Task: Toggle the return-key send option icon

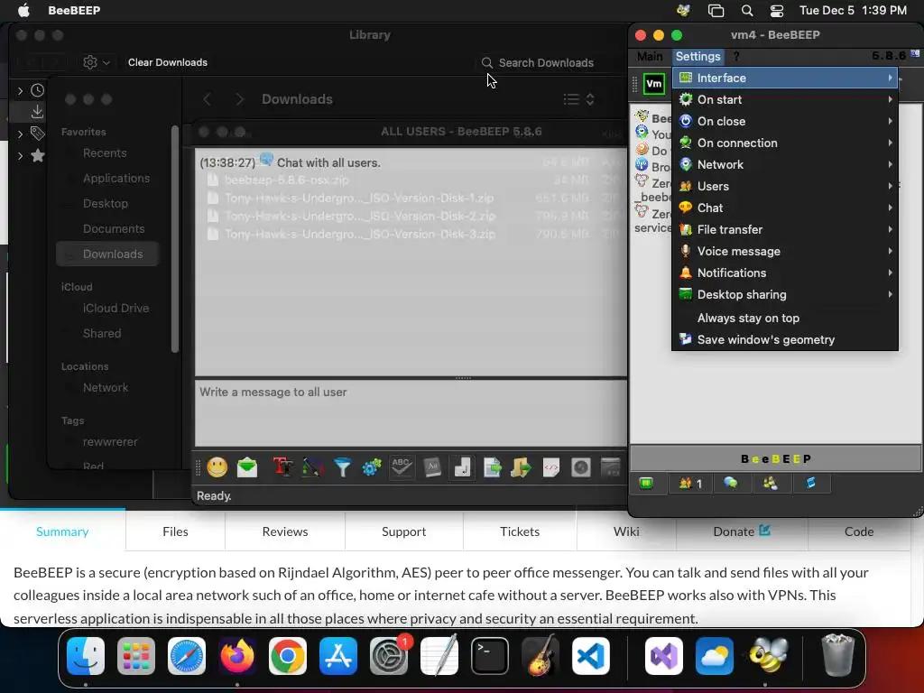Action: (x=463, y=467)
